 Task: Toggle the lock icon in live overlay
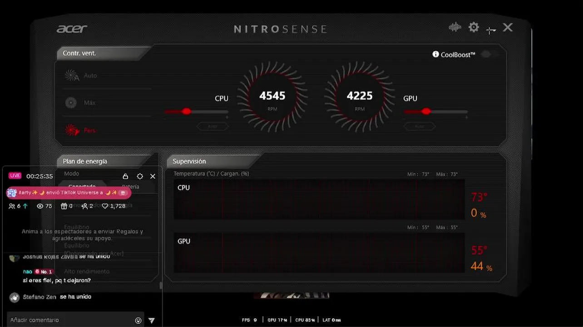[126, 176]
